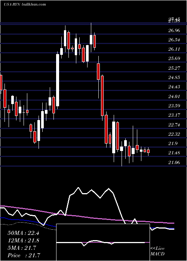Image resolution: width=187 pixels, height=261 pixels.
Task: Click the 24.01 price level label
Action: coord(174,96)
